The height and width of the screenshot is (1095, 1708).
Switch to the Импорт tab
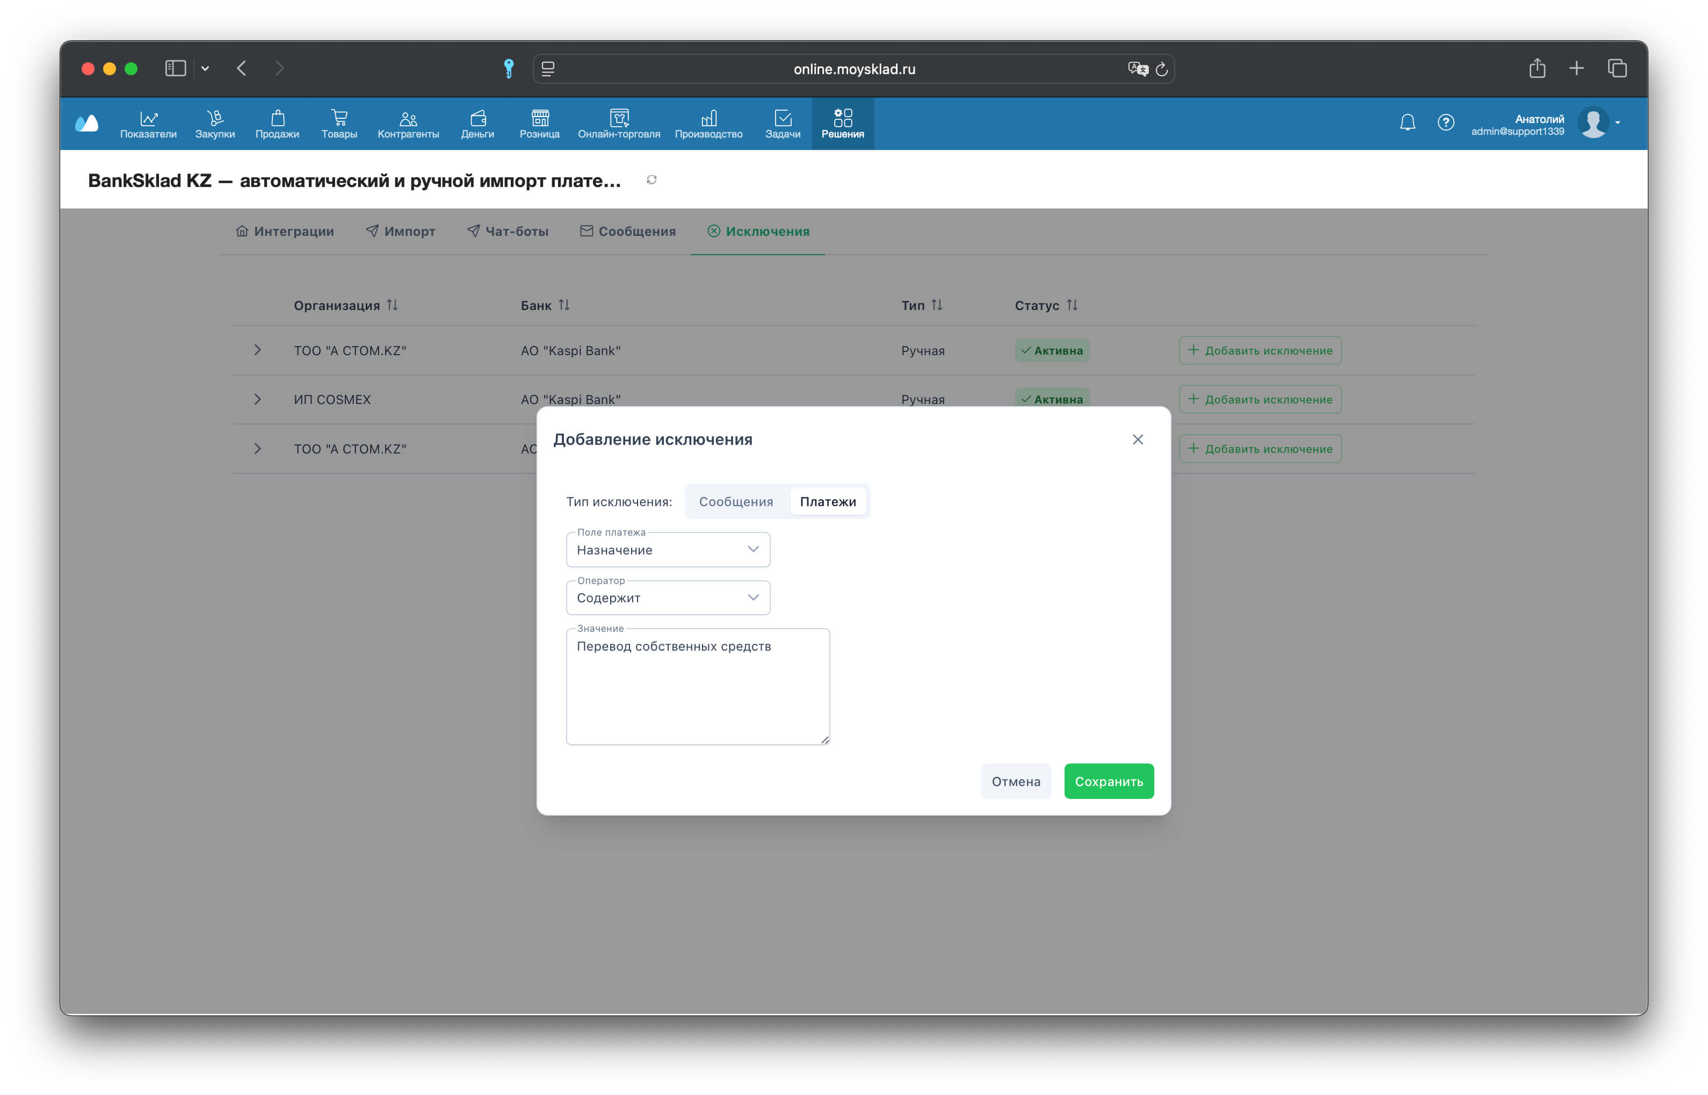pyautogui.click(x=401, y=231)
